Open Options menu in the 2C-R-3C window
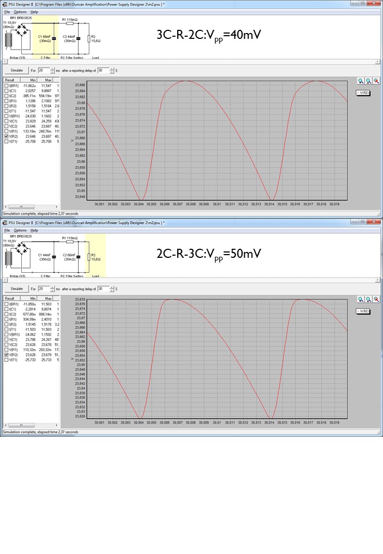Screen dimensions: 383x554 click(x=20, y=230)
